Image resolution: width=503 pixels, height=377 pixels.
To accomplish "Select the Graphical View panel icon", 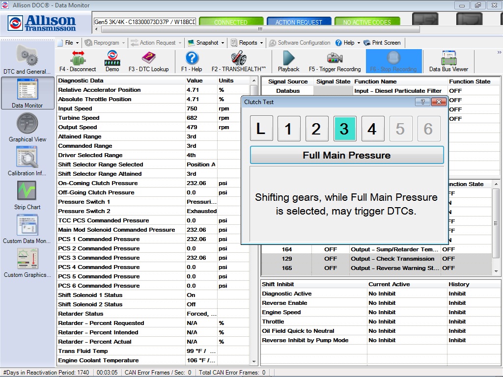I will coord(27,128).
